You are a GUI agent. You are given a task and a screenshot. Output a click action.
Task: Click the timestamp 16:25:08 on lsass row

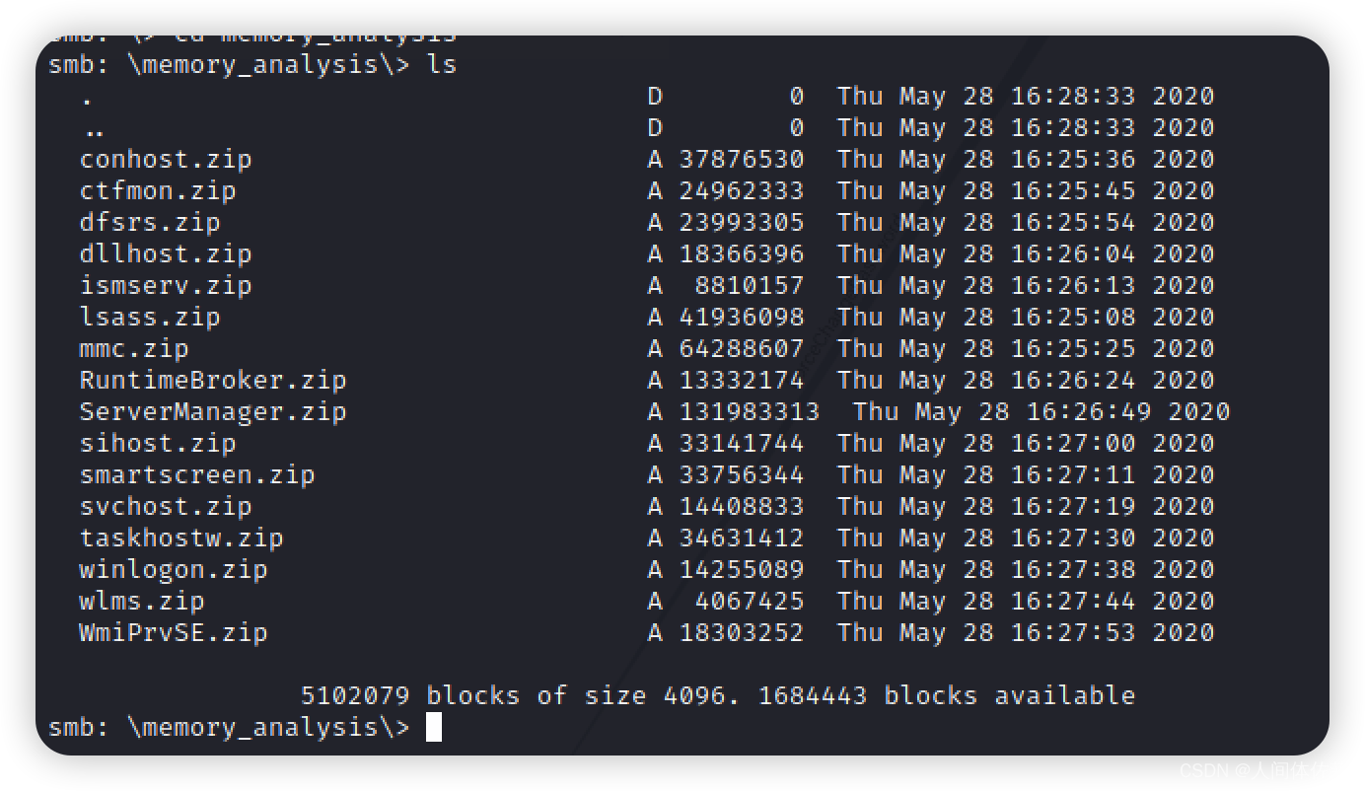click(x=1073, y=317)
